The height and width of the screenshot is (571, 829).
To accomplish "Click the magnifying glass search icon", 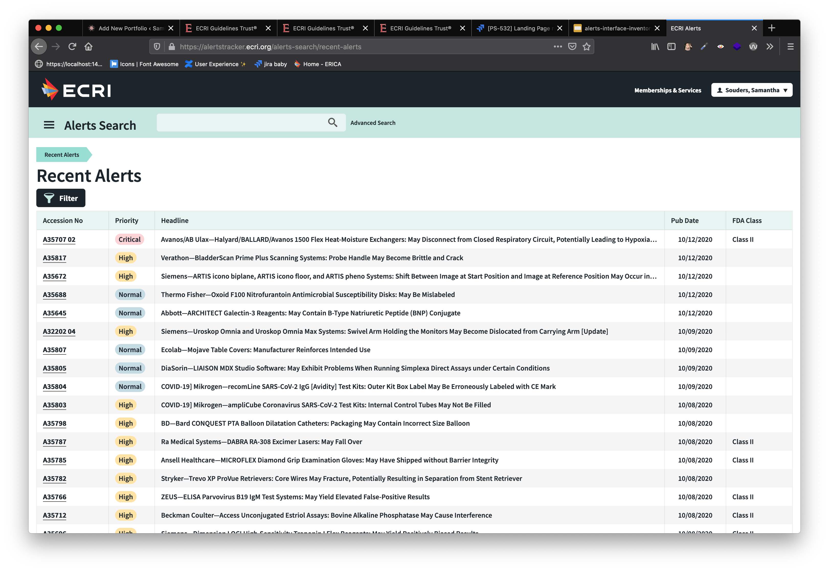I will [332, 123].
